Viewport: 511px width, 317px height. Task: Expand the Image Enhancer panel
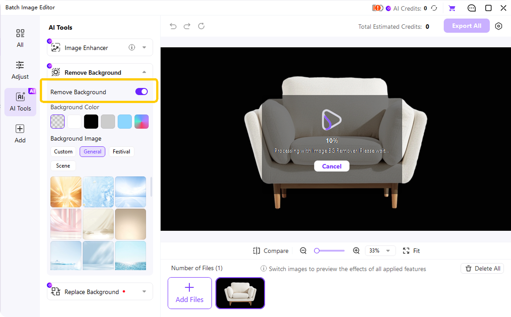tap(144, 48)
